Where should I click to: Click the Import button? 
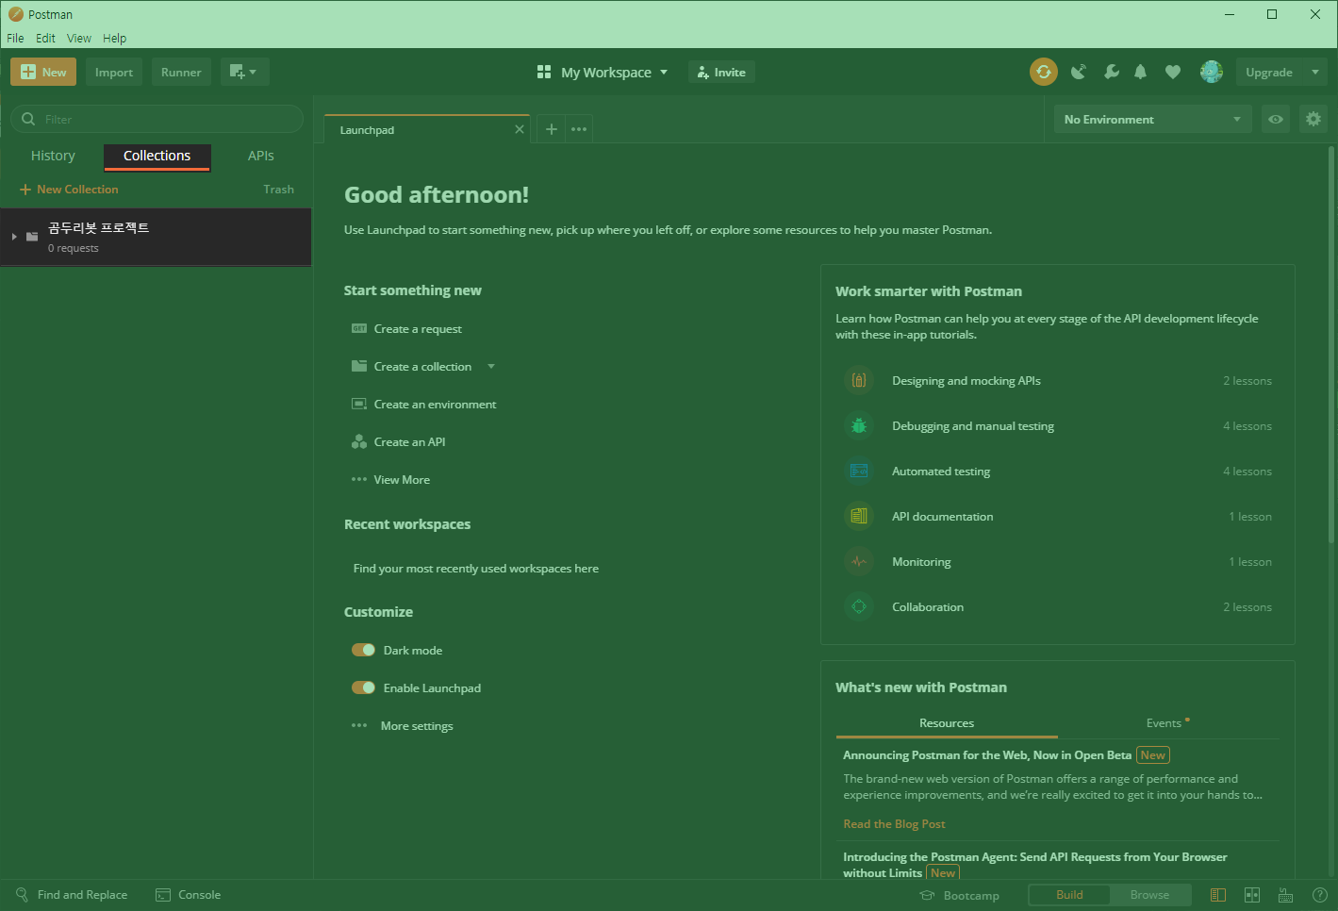coord(114,72)
